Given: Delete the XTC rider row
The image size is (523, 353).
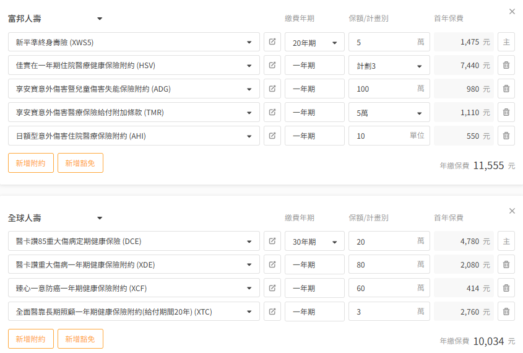Looking at the screenshot, I should (506, 312).
